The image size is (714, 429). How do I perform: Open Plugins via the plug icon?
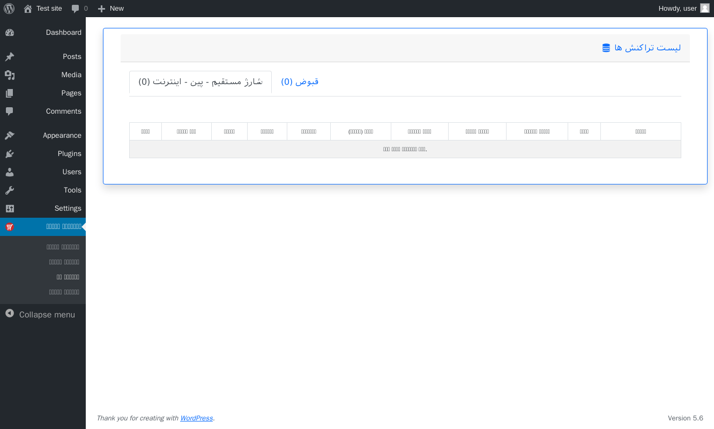click(x=10, y=154)
